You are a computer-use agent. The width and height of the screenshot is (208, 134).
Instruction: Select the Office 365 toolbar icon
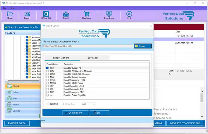(x=46, y=16)
